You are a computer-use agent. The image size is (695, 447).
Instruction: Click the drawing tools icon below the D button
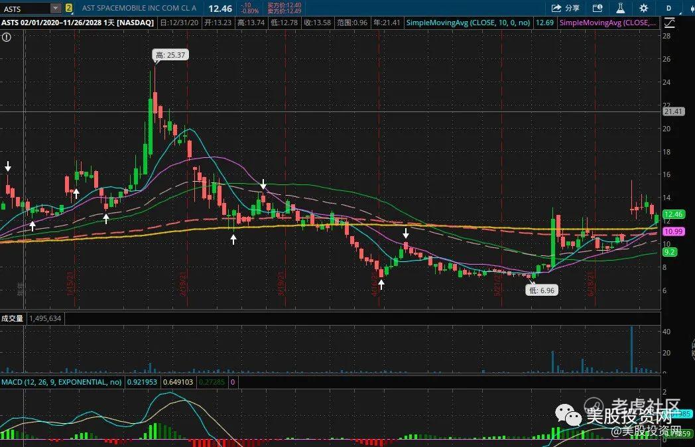click(669, 23)
